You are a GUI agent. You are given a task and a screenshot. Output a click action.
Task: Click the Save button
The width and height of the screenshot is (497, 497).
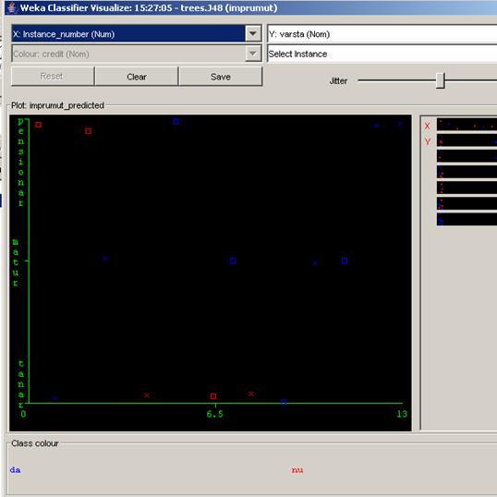click(x=221, y=77)
